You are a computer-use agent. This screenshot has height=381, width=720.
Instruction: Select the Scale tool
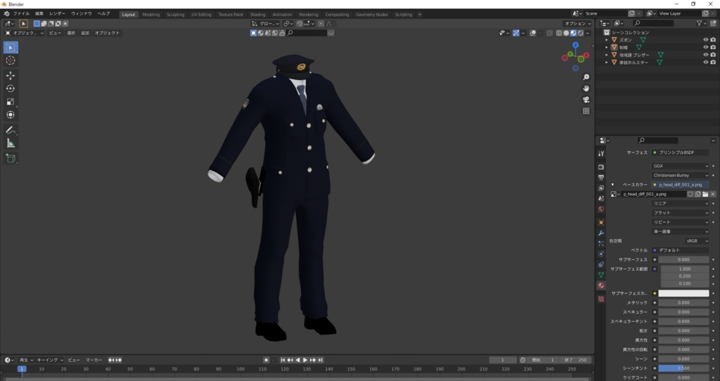11,102
